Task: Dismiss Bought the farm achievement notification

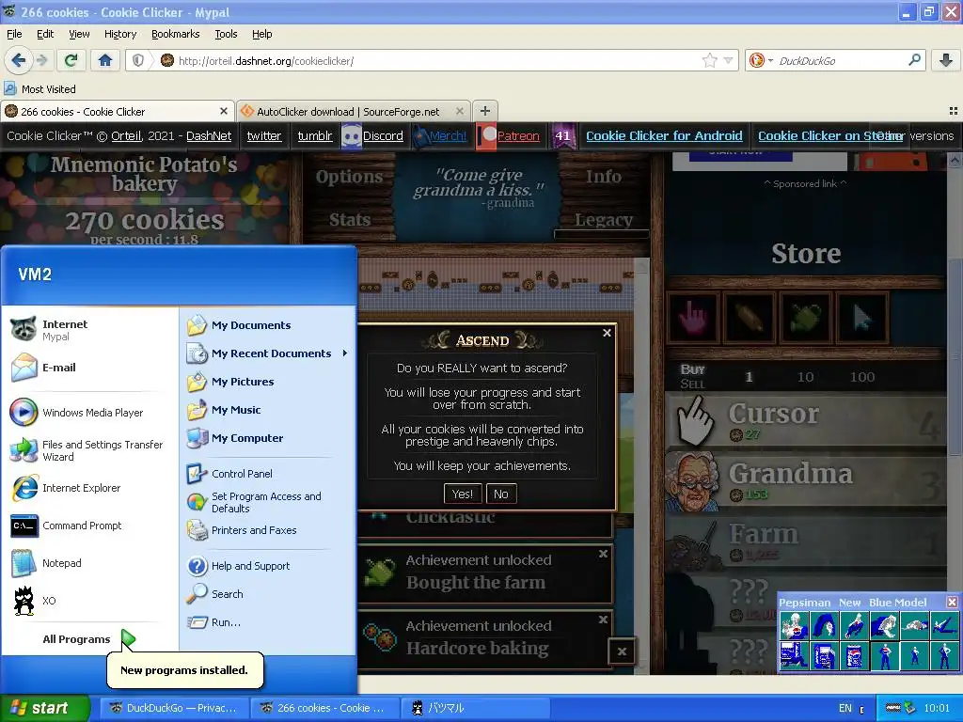Action: tap(603, 554)
